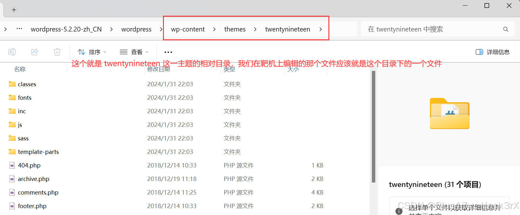The image size is (520, 215).
Task: Click the share icon in the toolbar
Action: point(35,52)
